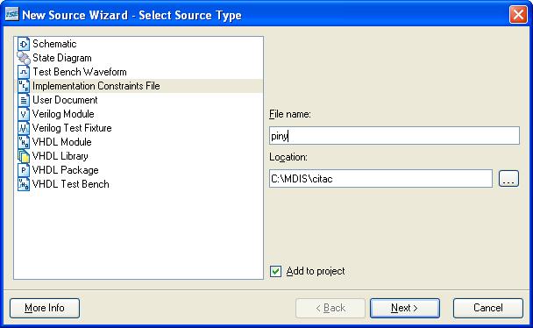Screen dimensions: 533x328
Task: Choose the VHDL Test Bench icon
Action: tap(24, 184)
